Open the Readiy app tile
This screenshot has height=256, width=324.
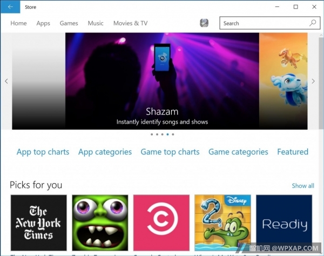click(283, 223)
